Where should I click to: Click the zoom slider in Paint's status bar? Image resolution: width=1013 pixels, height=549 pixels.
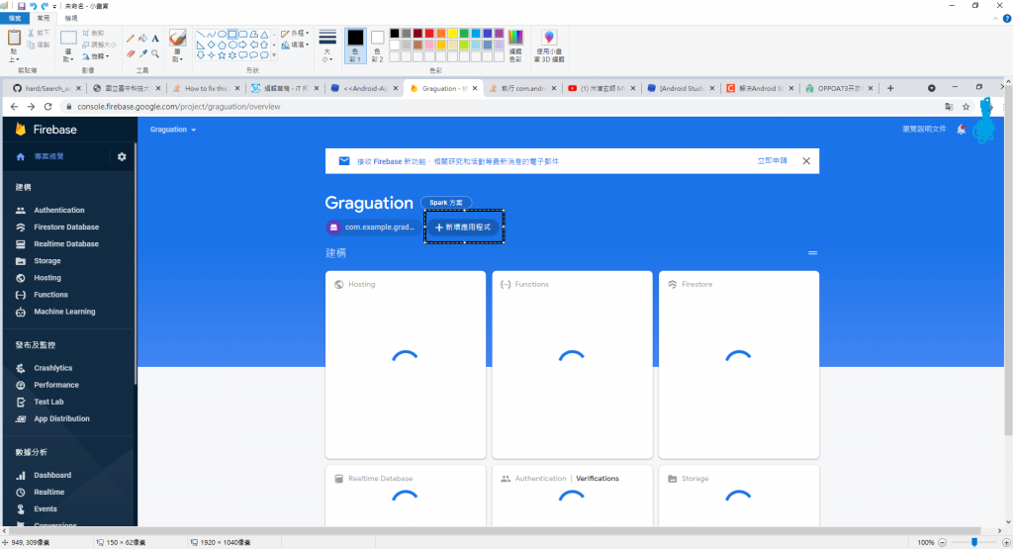coord(974,542)
